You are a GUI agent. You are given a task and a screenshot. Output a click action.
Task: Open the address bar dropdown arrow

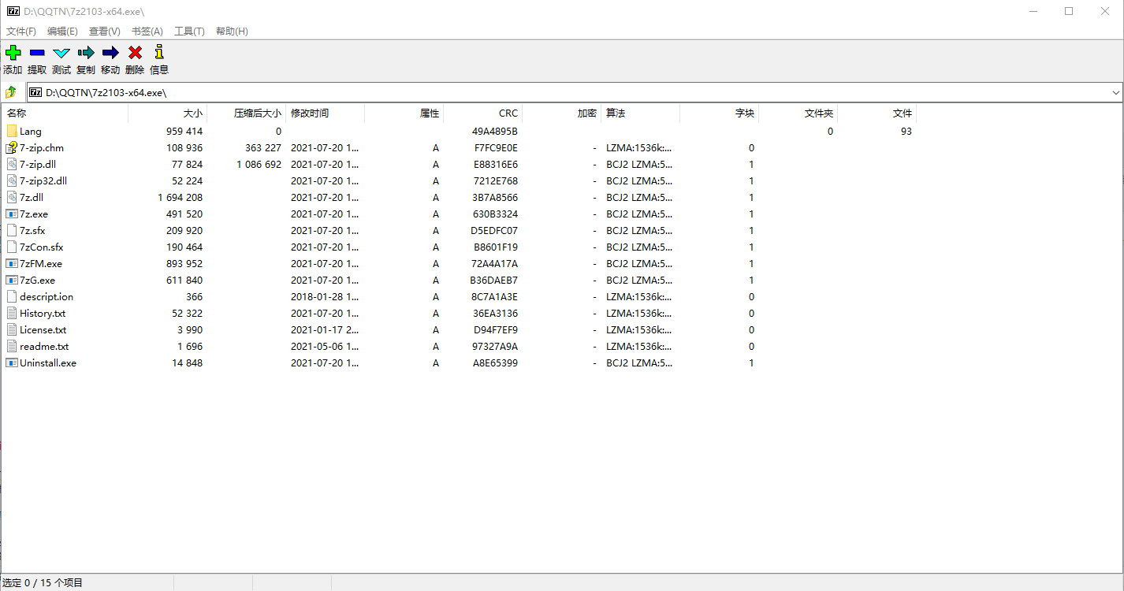point(1115,92)
